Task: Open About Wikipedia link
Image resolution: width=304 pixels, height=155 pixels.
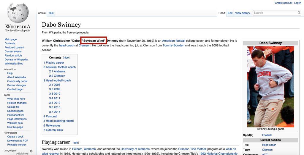Action: [x=17, y=77]
